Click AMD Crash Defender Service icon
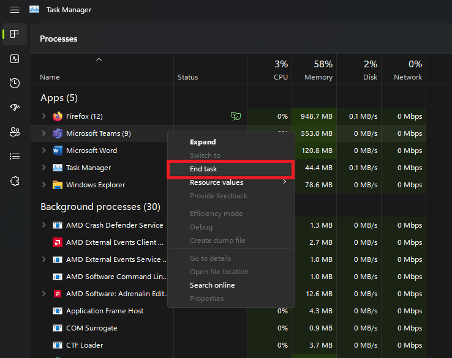This screenshot has height=358, width=452. [x=58, y=225]
